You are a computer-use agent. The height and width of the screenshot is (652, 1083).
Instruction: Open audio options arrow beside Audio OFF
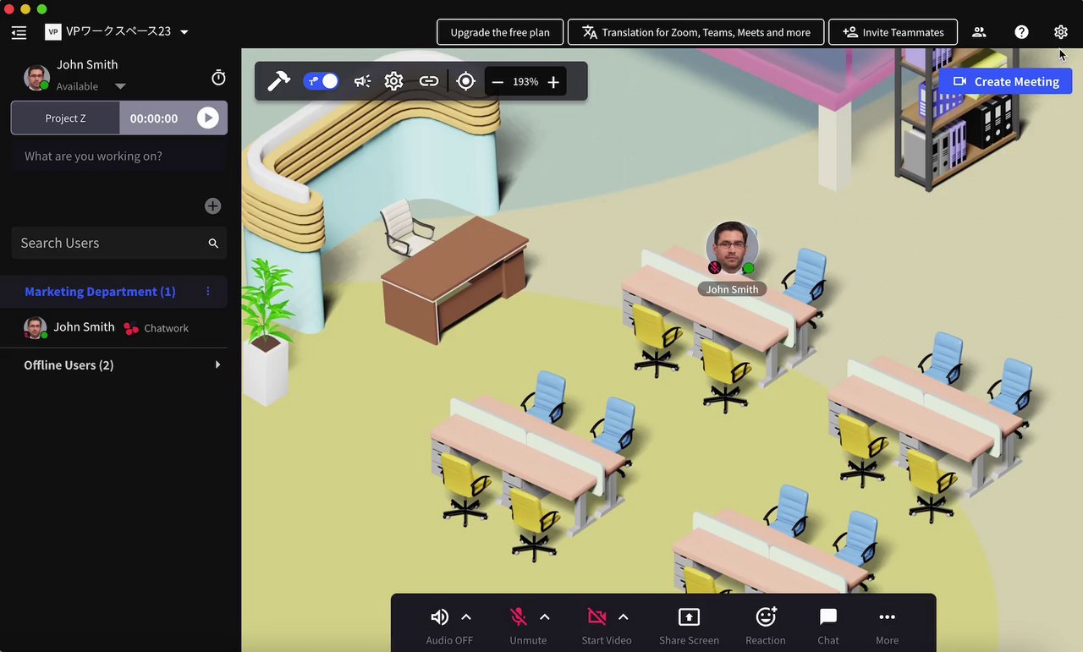[466, 616]
